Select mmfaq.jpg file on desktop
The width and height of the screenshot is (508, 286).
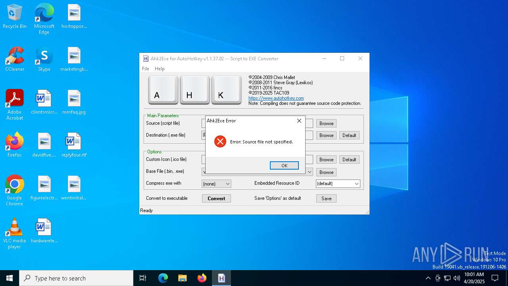74,102
